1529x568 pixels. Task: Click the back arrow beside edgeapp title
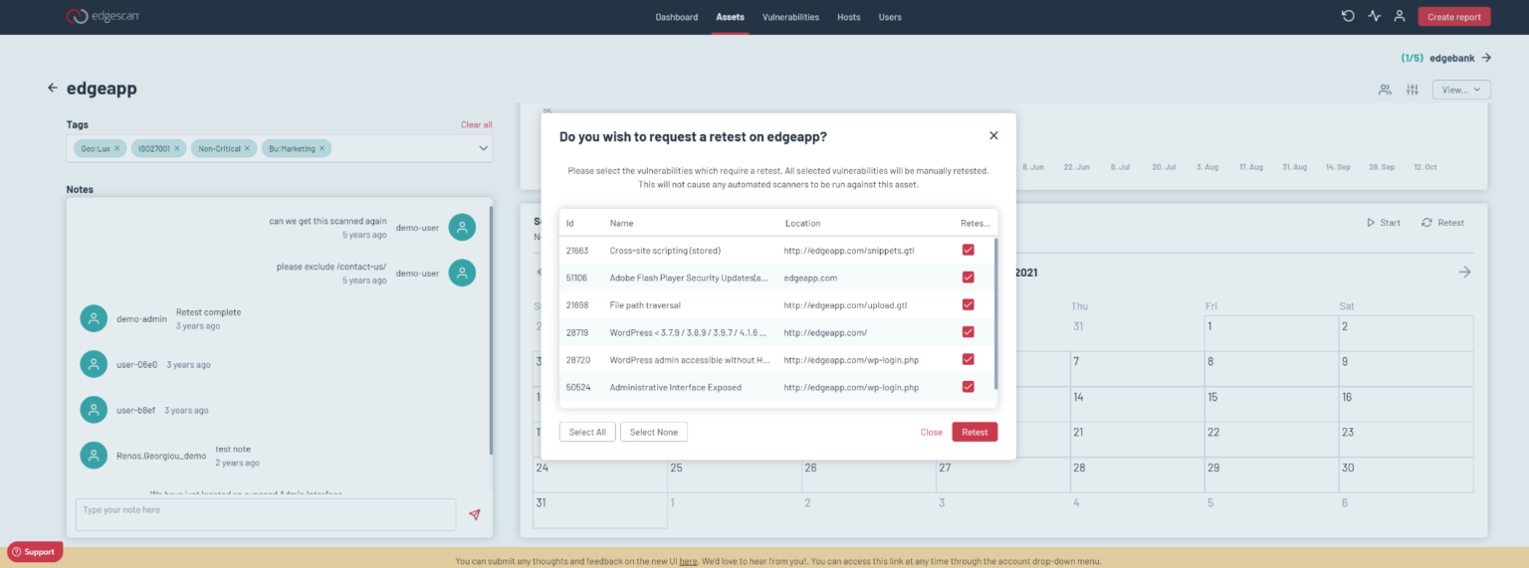(53, 88)
